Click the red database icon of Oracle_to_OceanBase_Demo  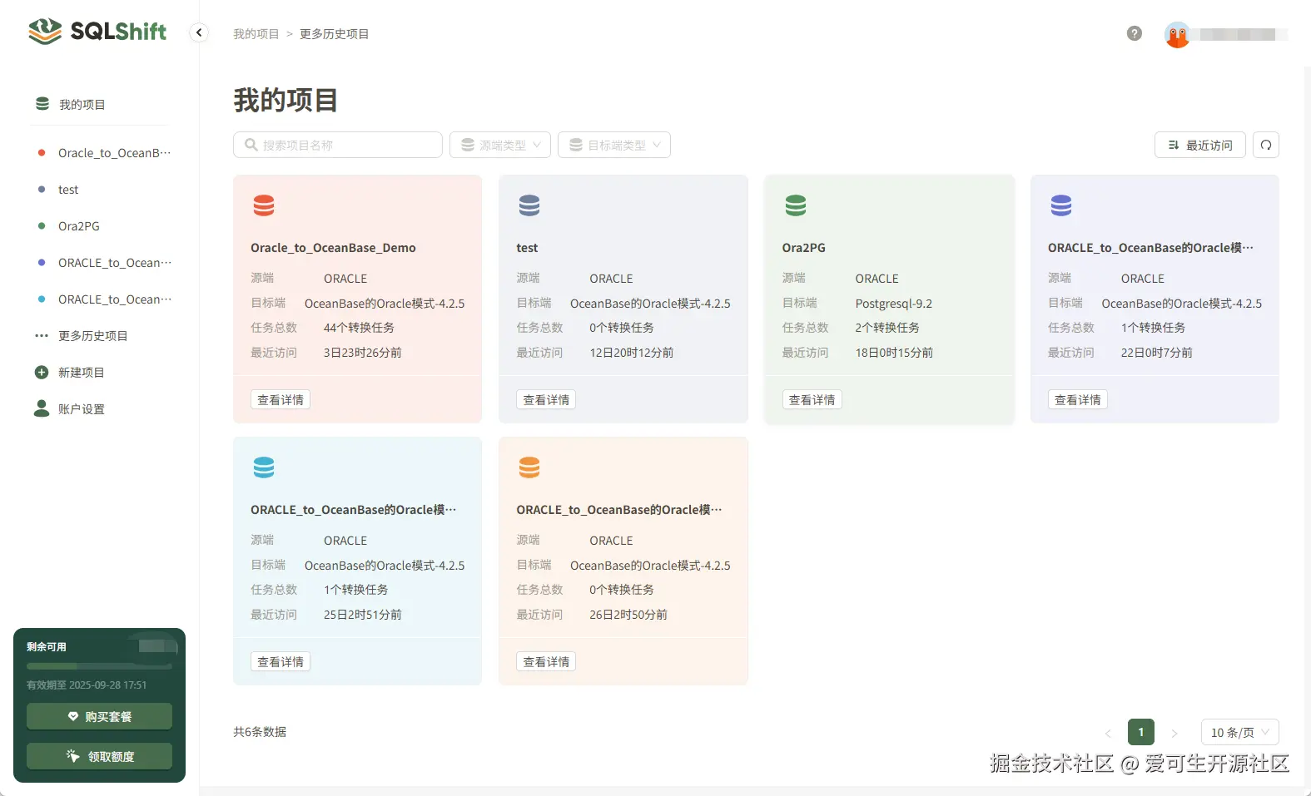pyautogui.click(x=264, y=205)
